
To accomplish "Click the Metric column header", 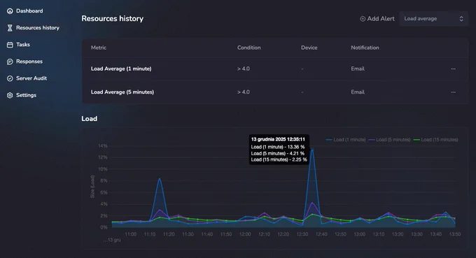I will [x=99, y=48].
